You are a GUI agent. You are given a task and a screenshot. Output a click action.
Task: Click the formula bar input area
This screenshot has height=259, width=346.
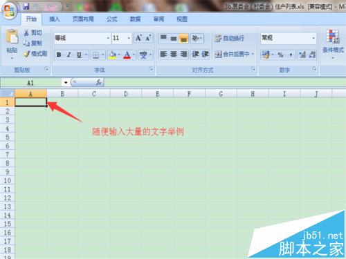(x=225, y=82)
